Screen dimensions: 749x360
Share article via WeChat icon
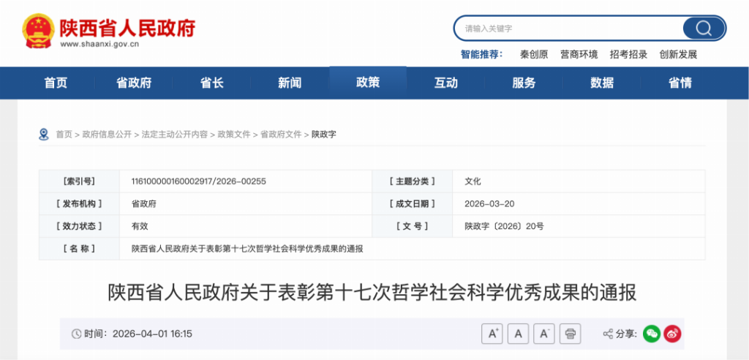[x=651, y=334]
